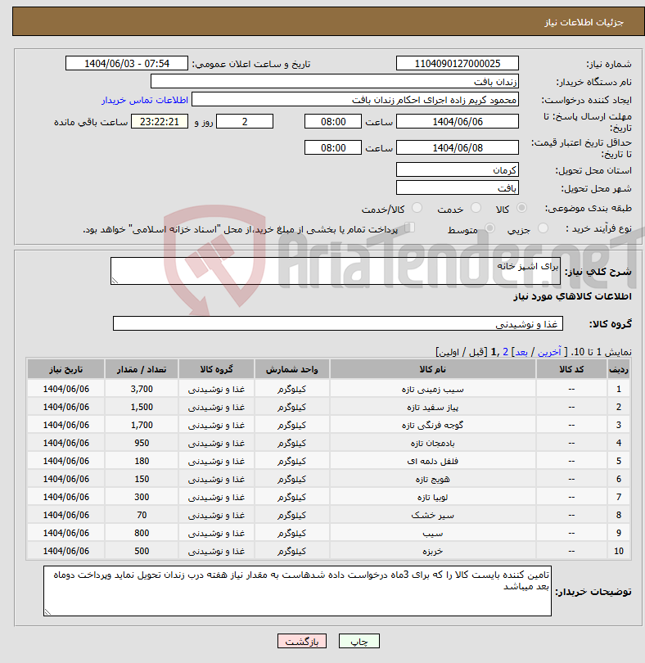
Task: Click the quantity 800 cell
Action: (142, 533)
